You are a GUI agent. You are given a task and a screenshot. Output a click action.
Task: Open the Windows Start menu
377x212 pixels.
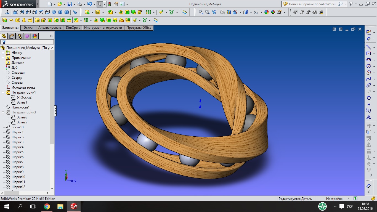tap(7, 206)
